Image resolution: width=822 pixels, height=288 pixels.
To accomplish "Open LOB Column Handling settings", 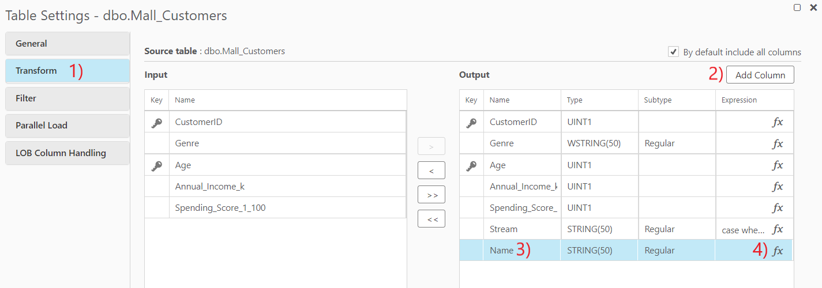I will coord(67,153).
